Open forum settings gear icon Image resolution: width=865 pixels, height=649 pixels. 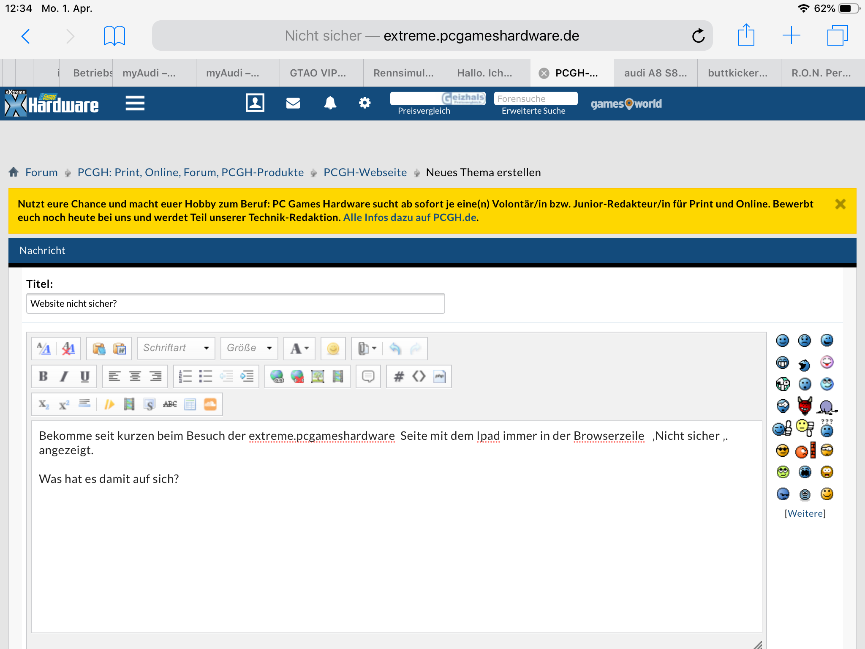[365, 103]
